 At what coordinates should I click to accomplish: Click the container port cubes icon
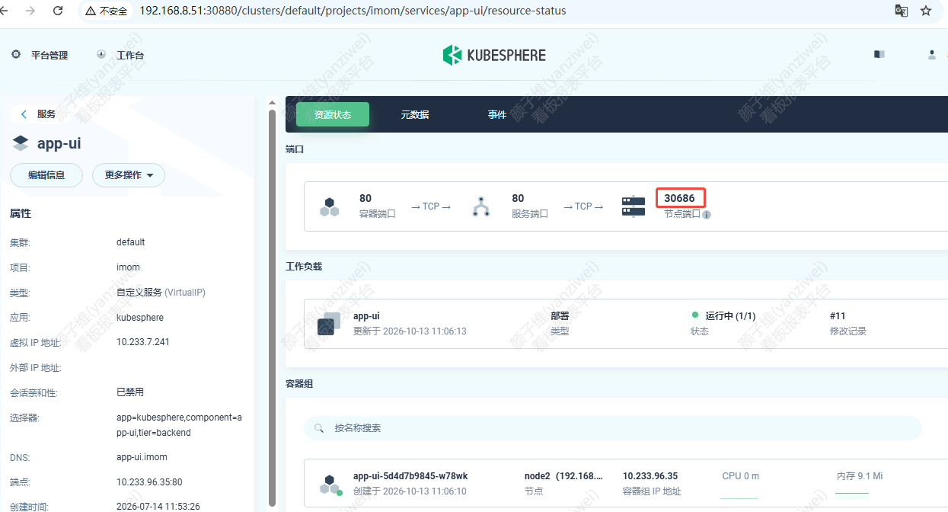tap(329, 206)
